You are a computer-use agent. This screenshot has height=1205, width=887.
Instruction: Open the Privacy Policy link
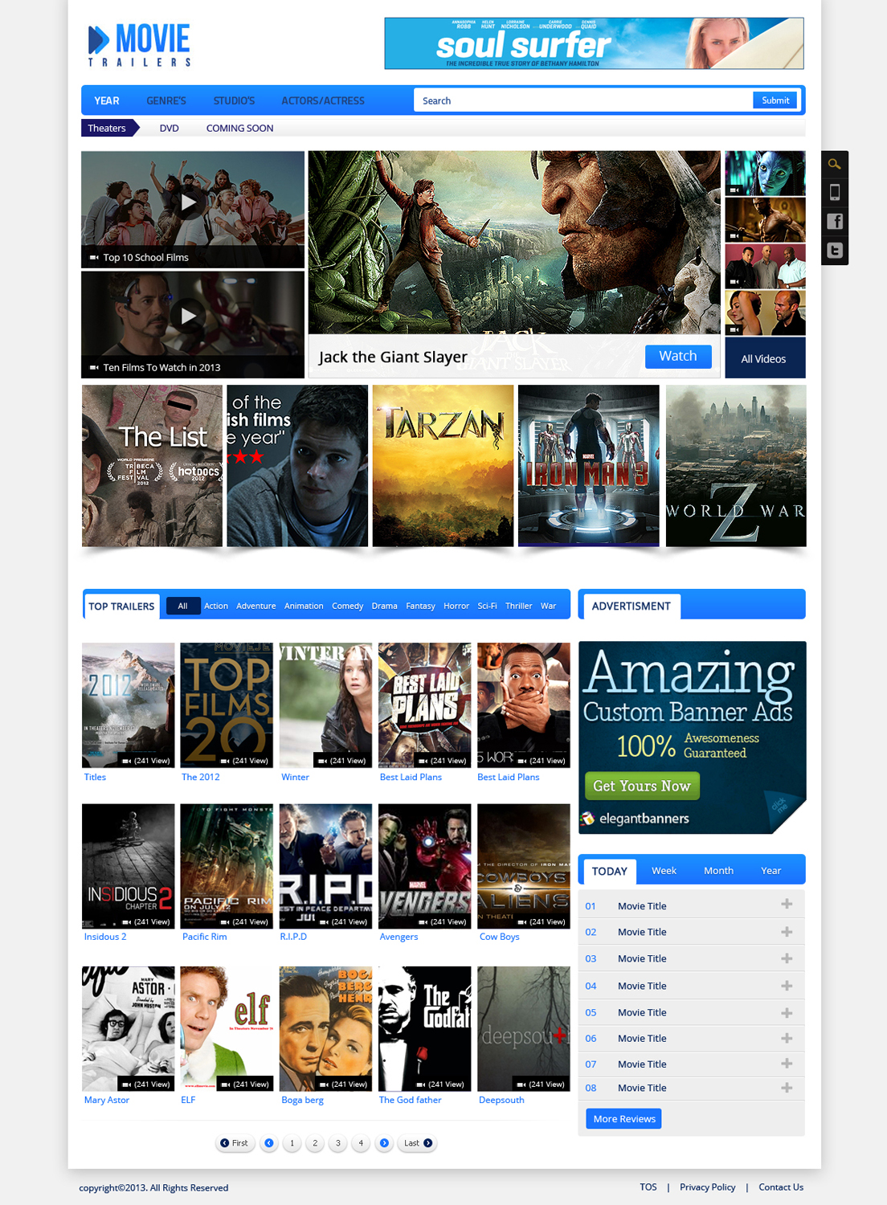coord(708,1187)
